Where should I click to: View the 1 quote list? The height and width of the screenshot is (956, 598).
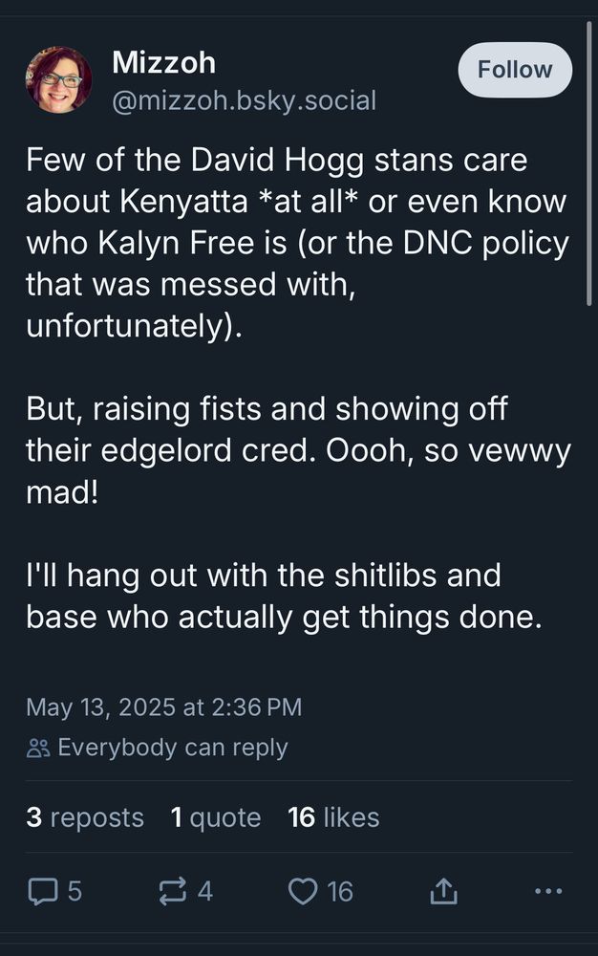click(216, 817)
